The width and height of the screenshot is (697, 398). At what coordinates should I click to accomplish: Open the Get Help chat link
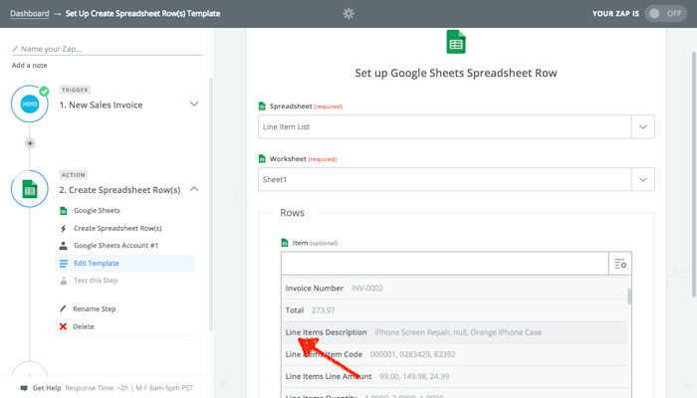[47, 388]
